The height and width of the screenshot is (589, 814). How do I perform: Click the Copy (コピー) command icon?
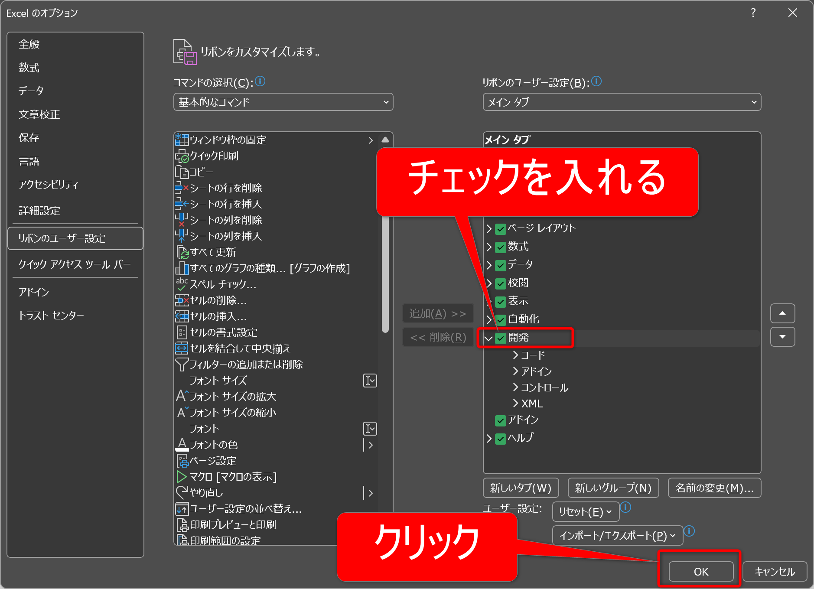tap(182, 172)
